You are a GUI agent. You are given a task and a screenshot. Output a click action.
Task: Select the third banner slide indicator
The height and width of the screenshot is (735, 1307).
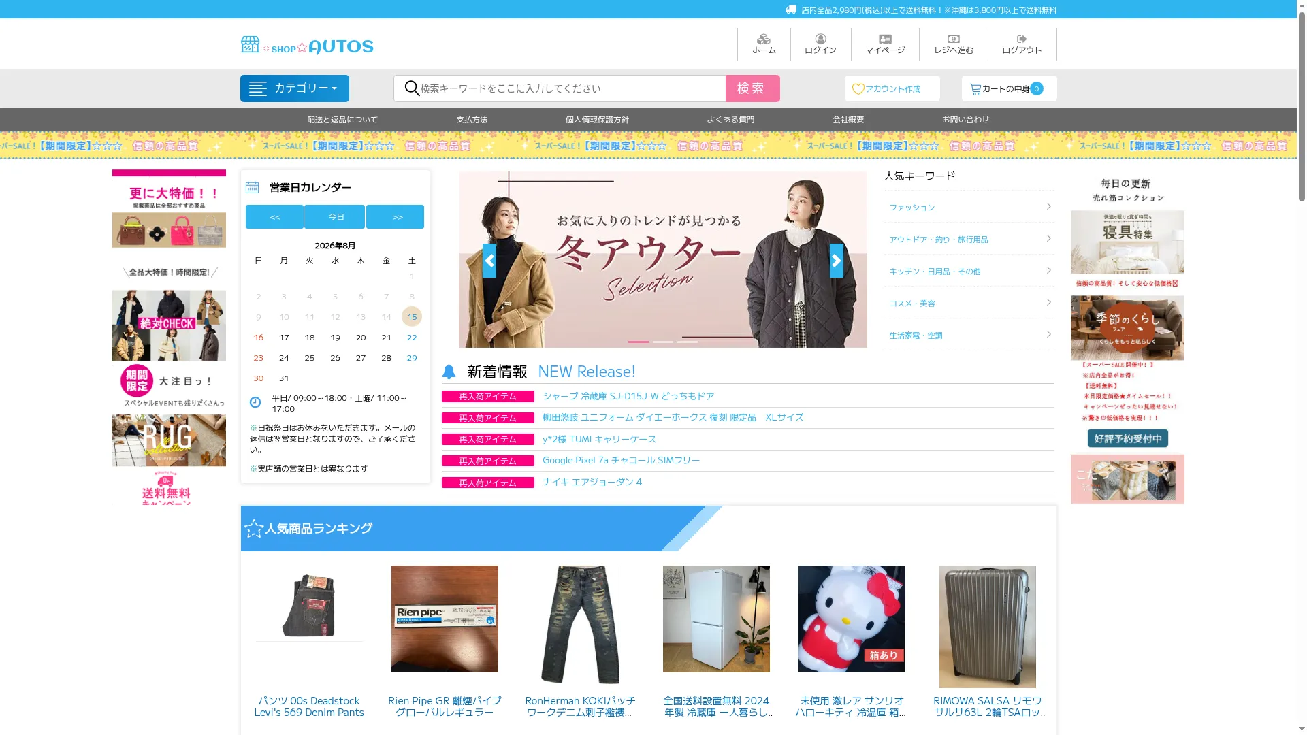pos(688,342)
